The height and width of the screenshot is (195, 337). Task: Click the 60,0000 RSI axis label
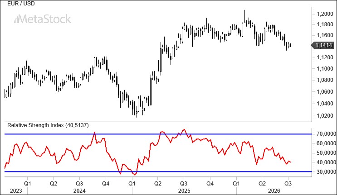point(326,143)
